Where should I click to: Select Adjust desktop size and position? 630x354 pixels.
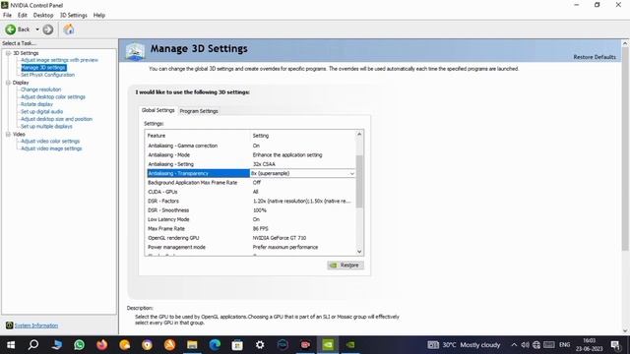(56, 119)
